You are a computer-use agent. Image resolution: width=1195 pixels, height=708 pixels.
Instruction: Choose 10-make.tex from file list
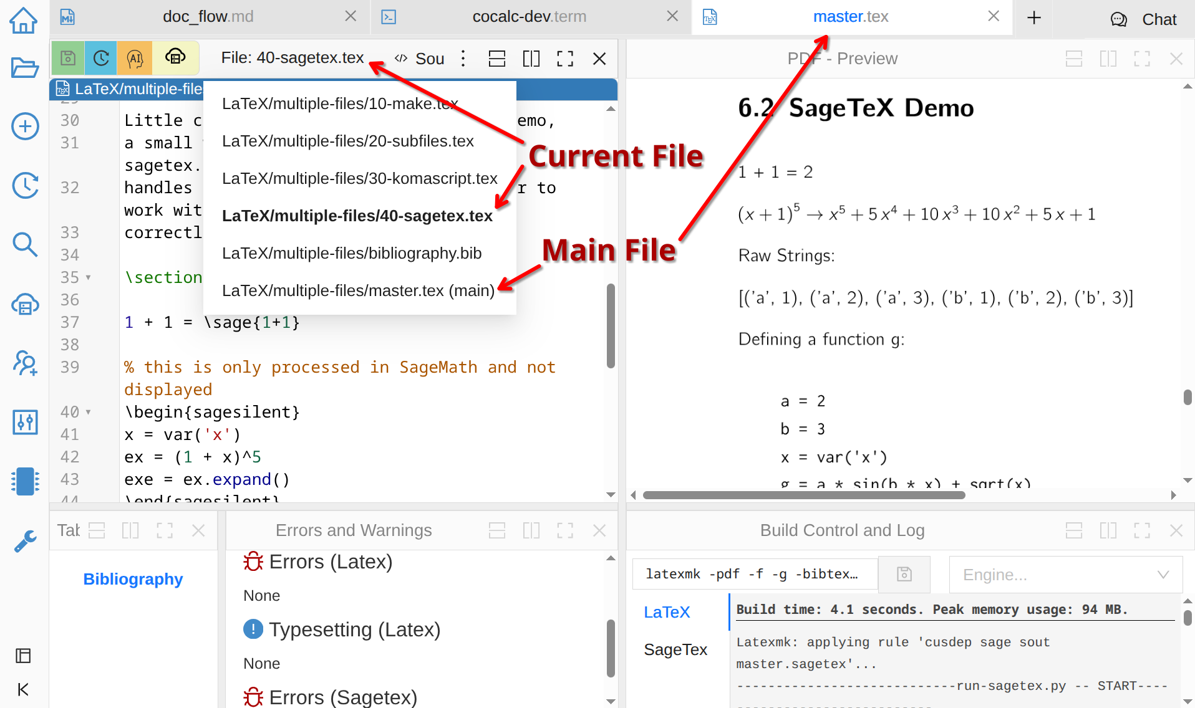coord(360,104)
